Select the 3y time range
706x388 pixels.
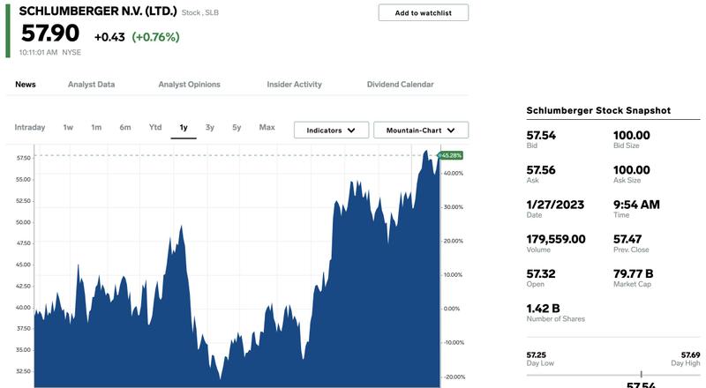(210, 127)
